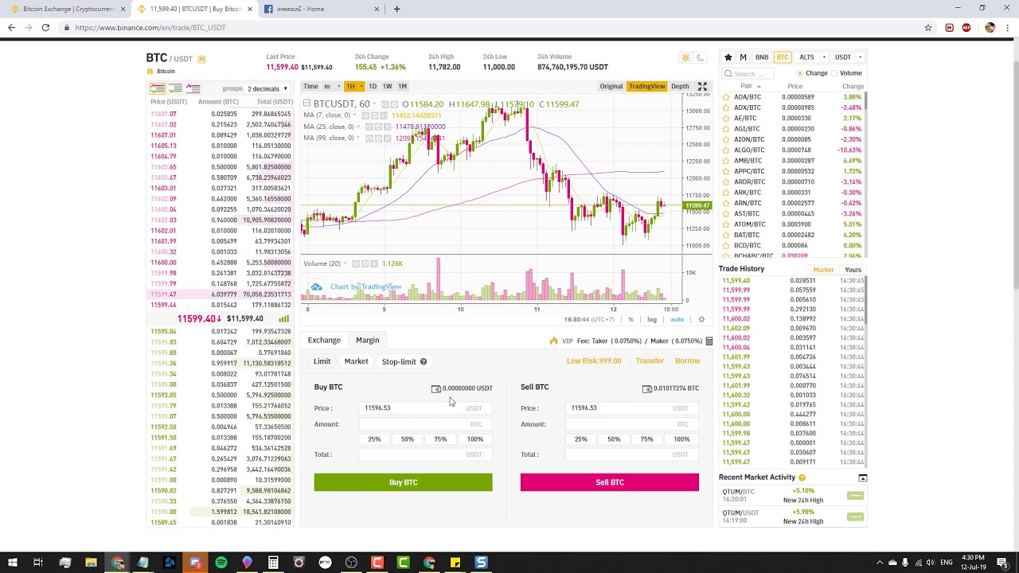Toggle the log scale on chart
The width and height of the screenshot is (1019, 573).
[x=652, y=319]
